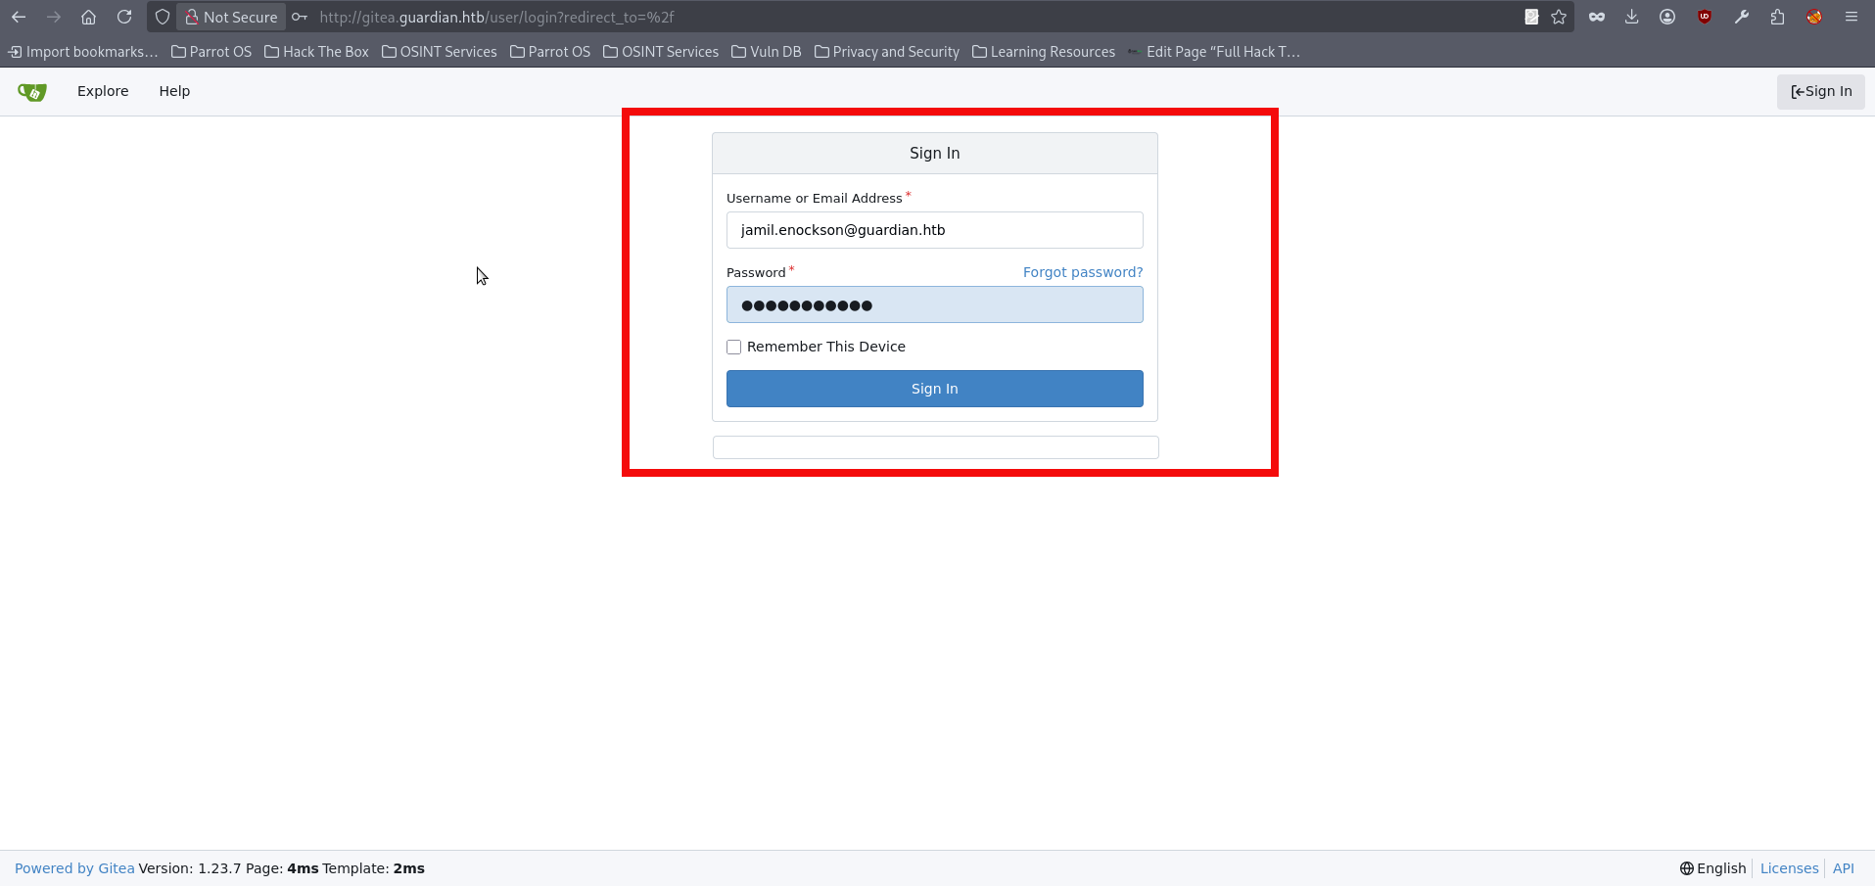The height and width of the screenshot is (886, 1875).
Task: Expand the Hack The Box bookmarks folder
Action: (316, 52)
